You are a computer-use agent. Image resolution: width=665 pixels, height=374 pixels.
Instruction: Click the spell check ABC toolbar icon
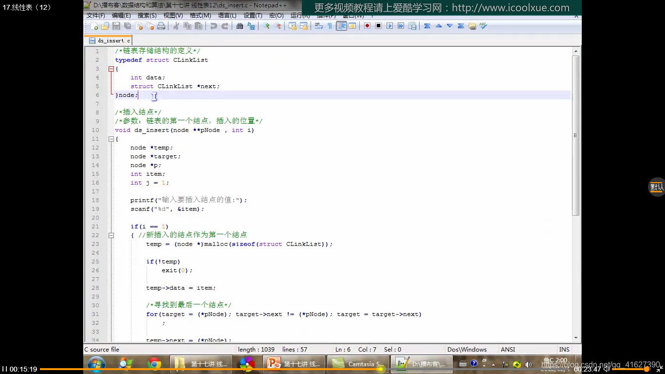point(483,26)
